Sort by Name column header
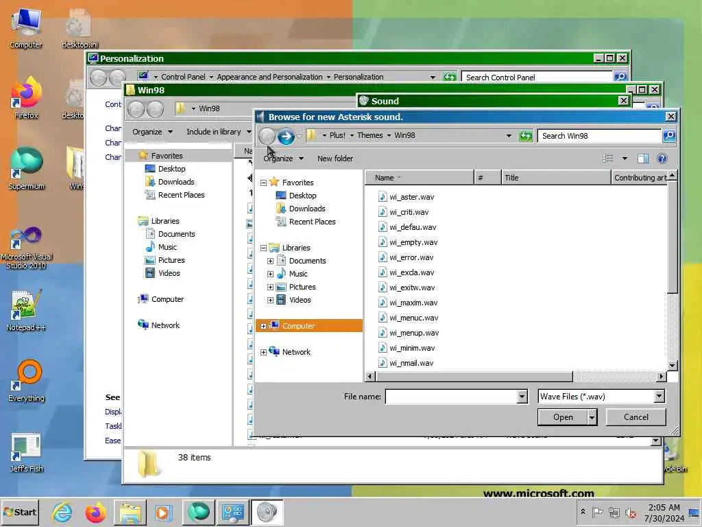This screenshot has height=527, width=702. click(x=420, y=178)
